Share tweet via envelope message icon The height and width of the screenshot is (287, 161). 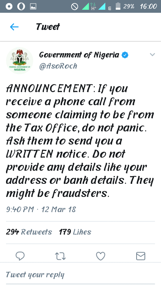[141, 256]
